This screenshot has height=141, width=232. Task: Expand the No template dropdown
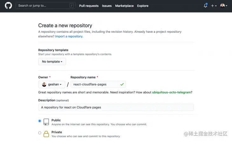[52, 61]
